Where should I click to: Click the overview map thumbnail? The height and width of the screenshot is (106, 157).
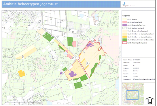(133, 94)
